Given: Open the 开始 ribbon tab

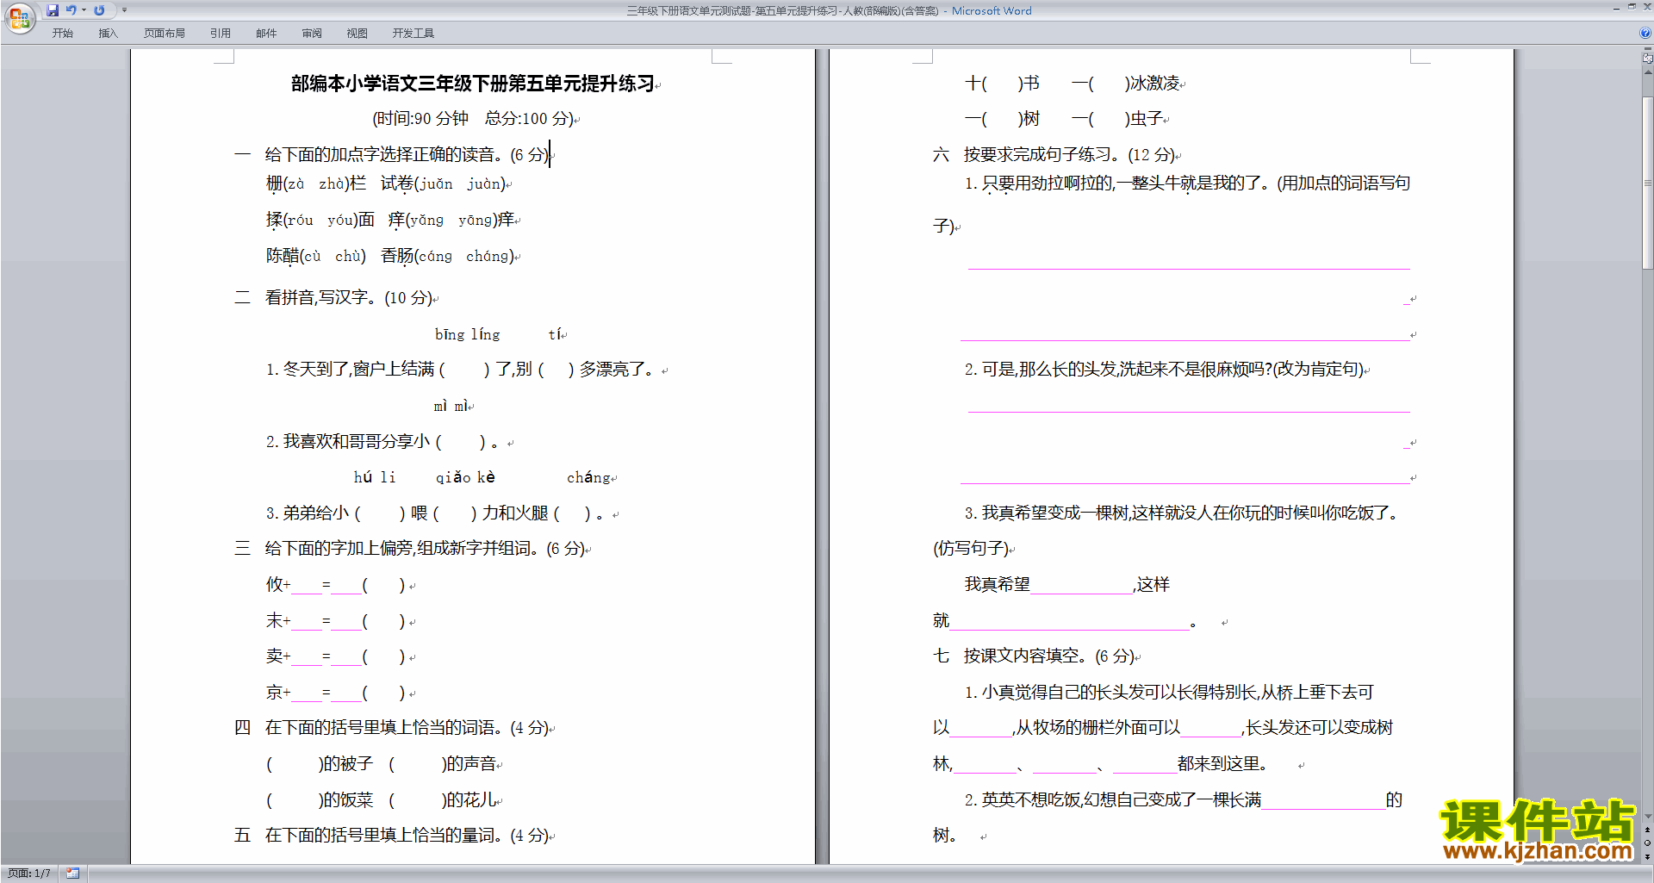Looking at the screenshot, I should pos(62,33).
